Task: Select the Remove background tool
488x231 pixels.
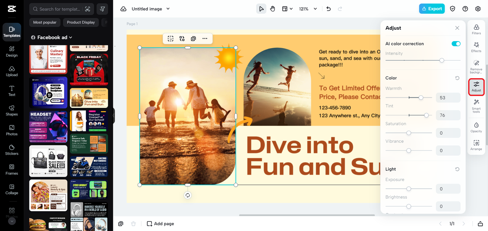Action: click(x=476, y=66)
